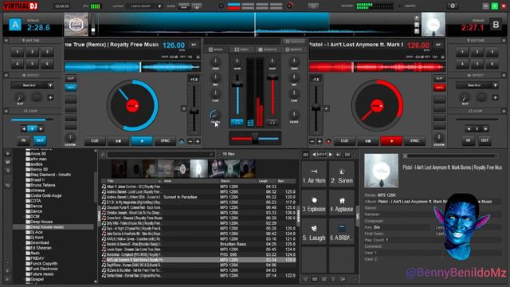Start playback on deck A with the blue play button
This screenshot has height=287, width=510.
click(142, 141)
